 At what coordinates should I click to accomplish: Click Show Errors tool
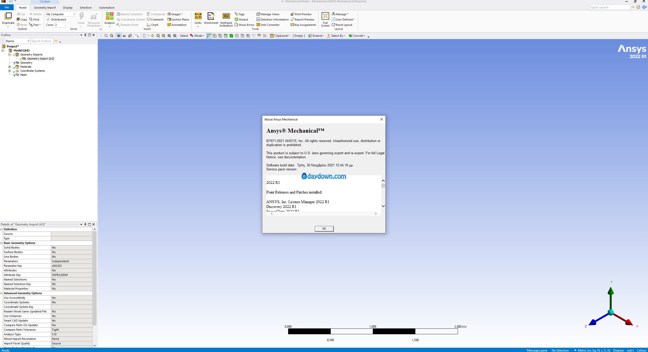(244, 25)
